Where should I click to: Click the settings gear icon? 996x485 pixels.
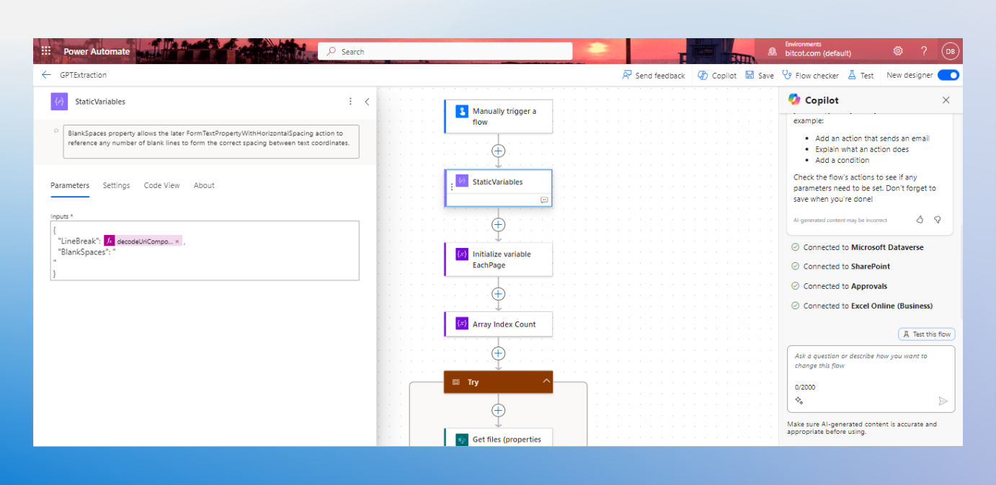point(898,51)
